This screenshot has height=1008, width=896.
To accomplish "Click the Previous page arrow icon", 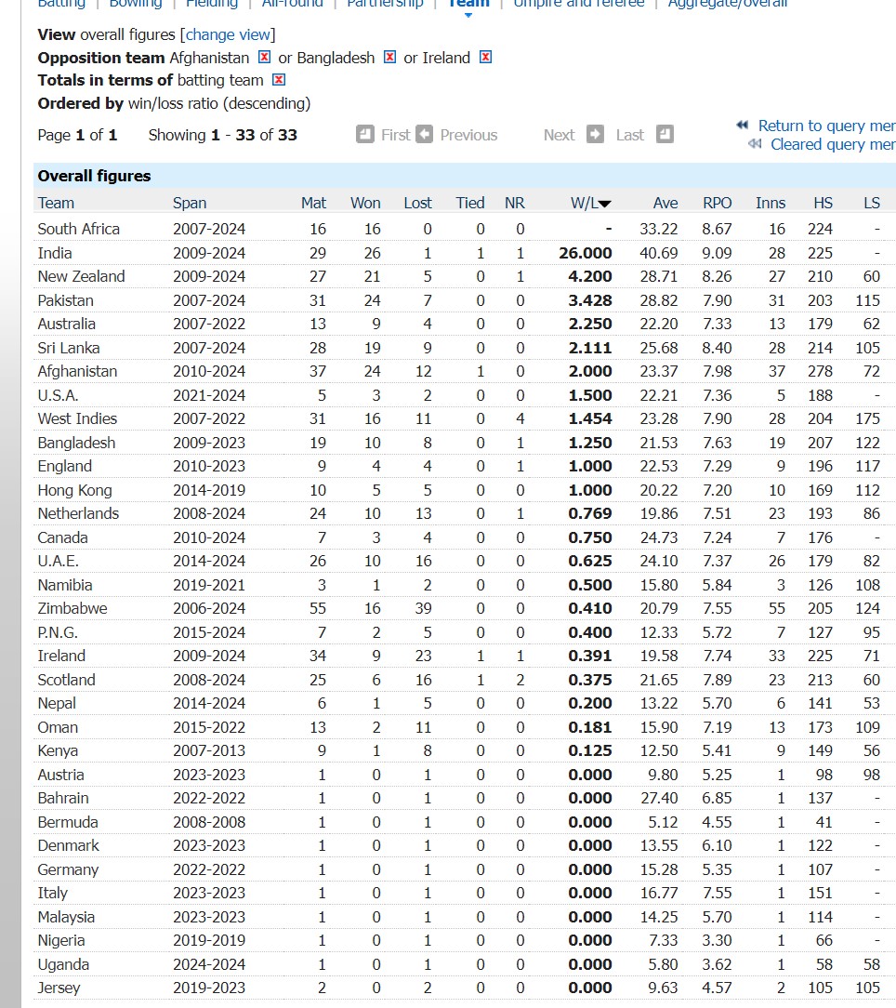I will point(424,134).
